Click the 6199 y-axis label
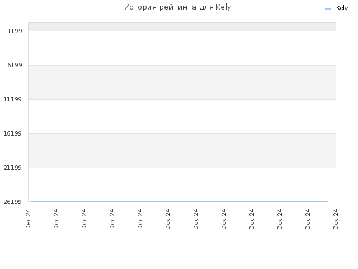 click(x=15, y=65)
